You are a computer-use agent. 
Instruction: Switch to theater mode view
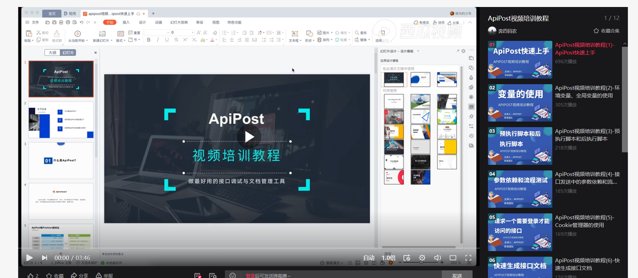click(453, 258)
